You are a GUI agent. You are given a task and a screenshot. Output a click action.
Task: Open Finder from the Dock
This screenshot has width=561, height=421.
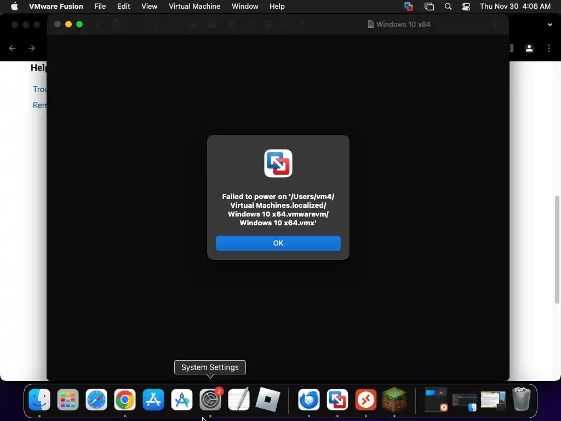coord(39,400)
